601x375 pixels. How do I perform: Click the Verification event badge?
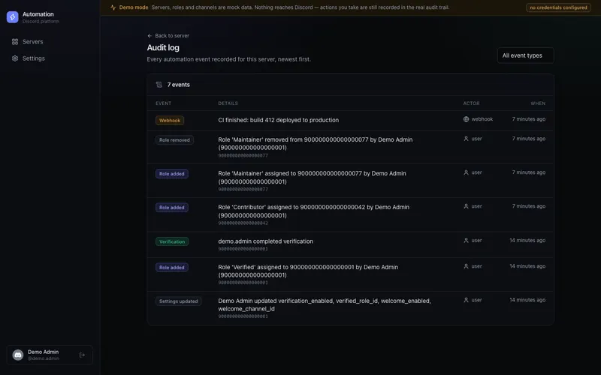pos(172,241)
